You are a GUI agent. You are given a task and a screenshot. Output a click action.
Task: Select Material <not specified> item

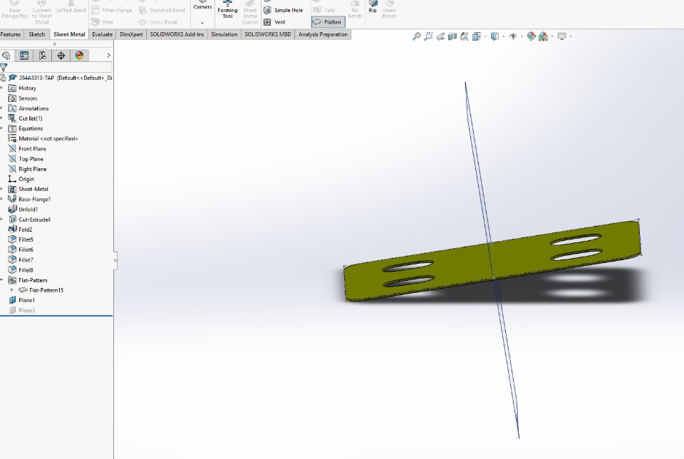click(43, 138)
